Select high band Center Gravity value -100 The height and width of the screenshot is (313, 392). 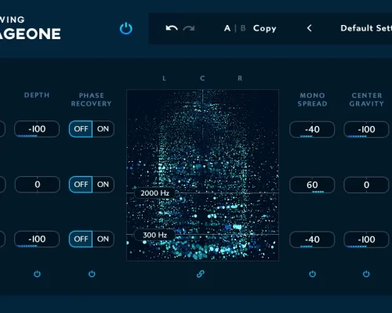point(366,129)
